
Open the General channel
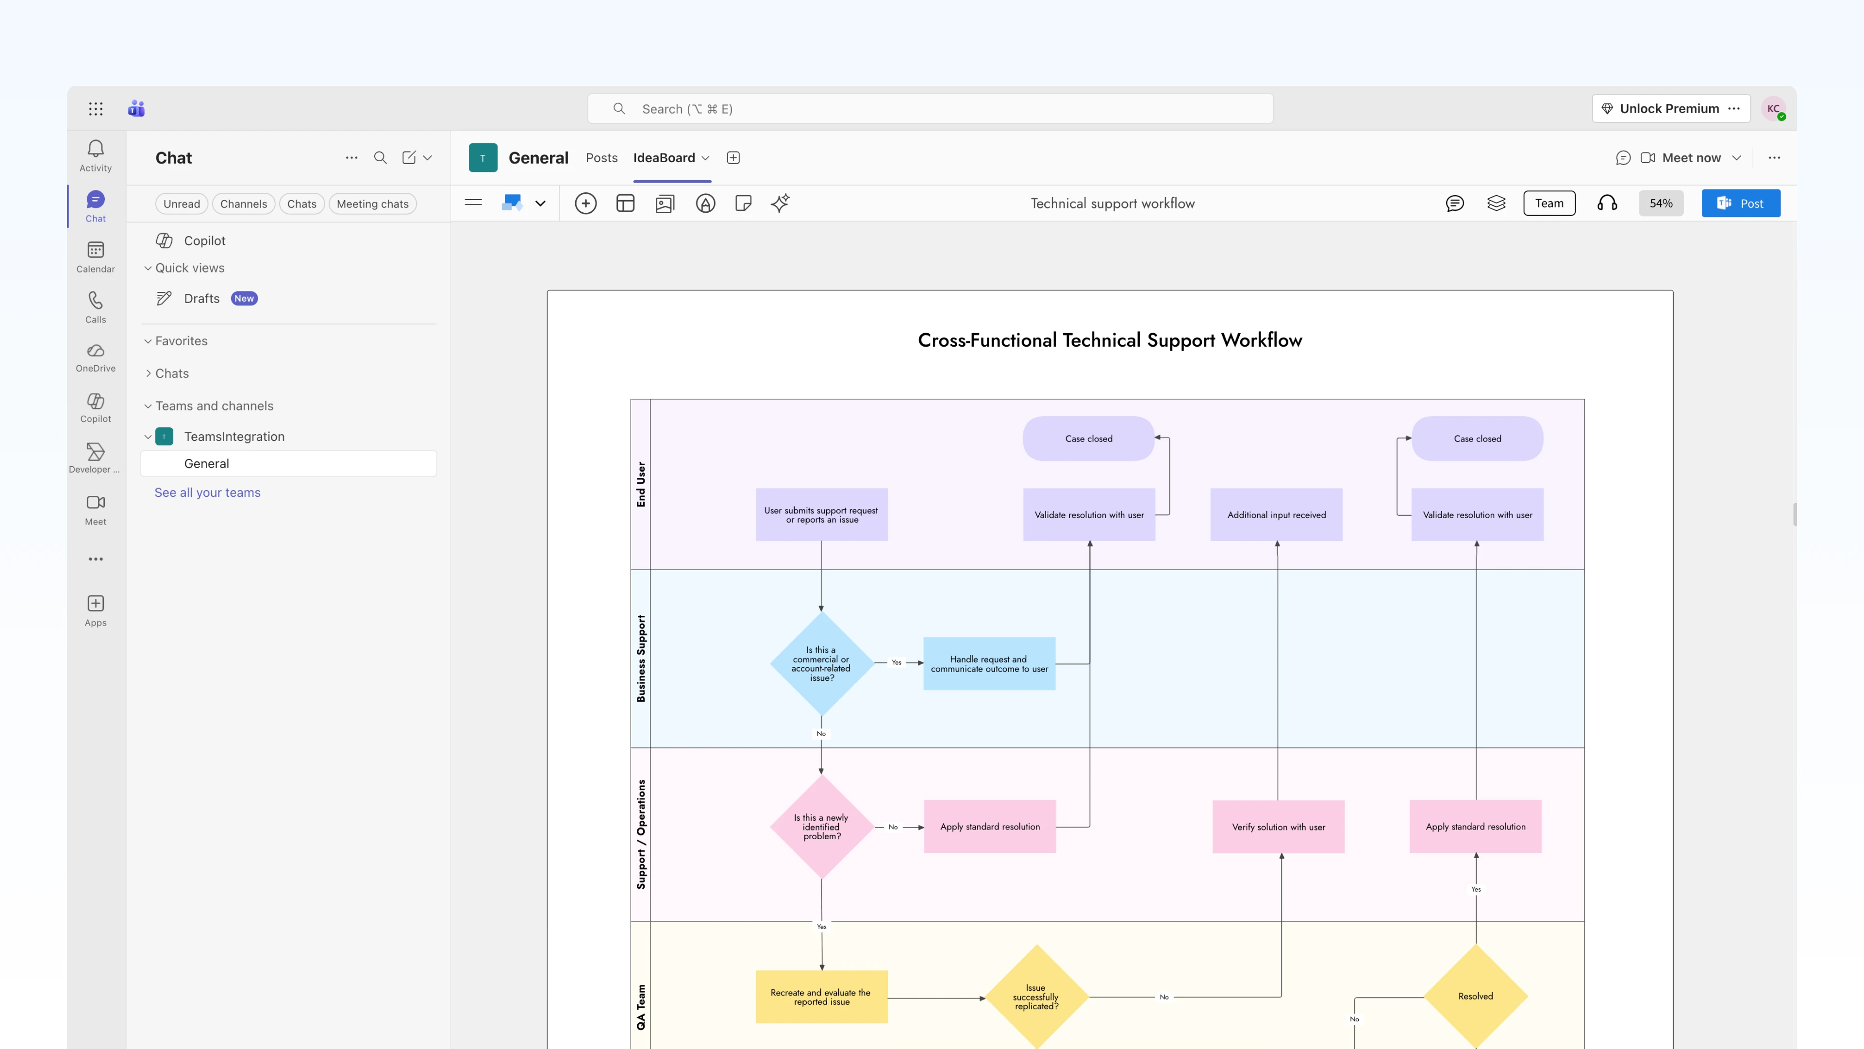point(288,463)
